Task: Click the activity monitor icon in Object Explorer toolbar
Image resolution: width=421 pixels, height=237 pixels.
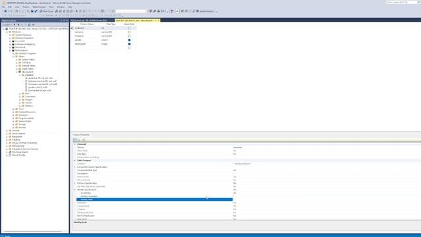Action: click(34, 24)
